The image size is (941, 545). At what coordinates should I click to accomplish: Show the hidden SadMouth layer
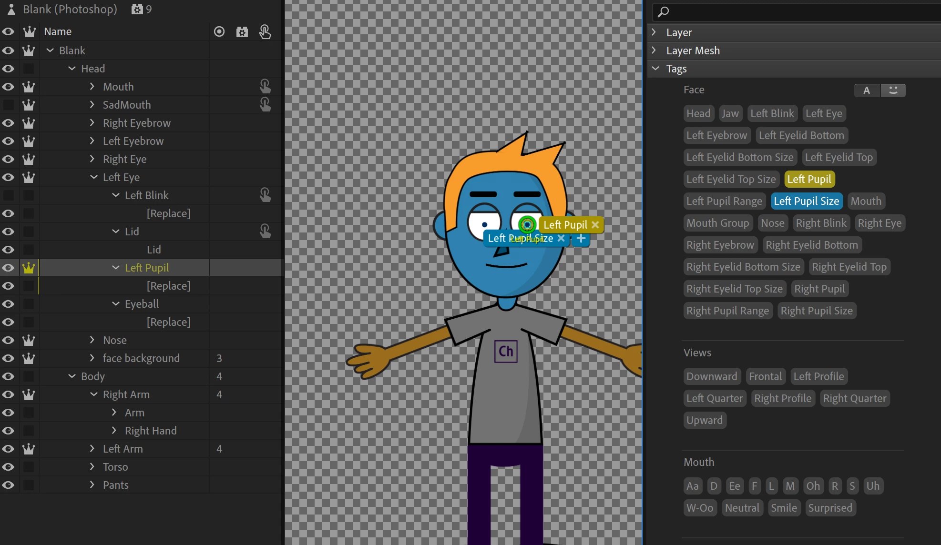[8, 105]
